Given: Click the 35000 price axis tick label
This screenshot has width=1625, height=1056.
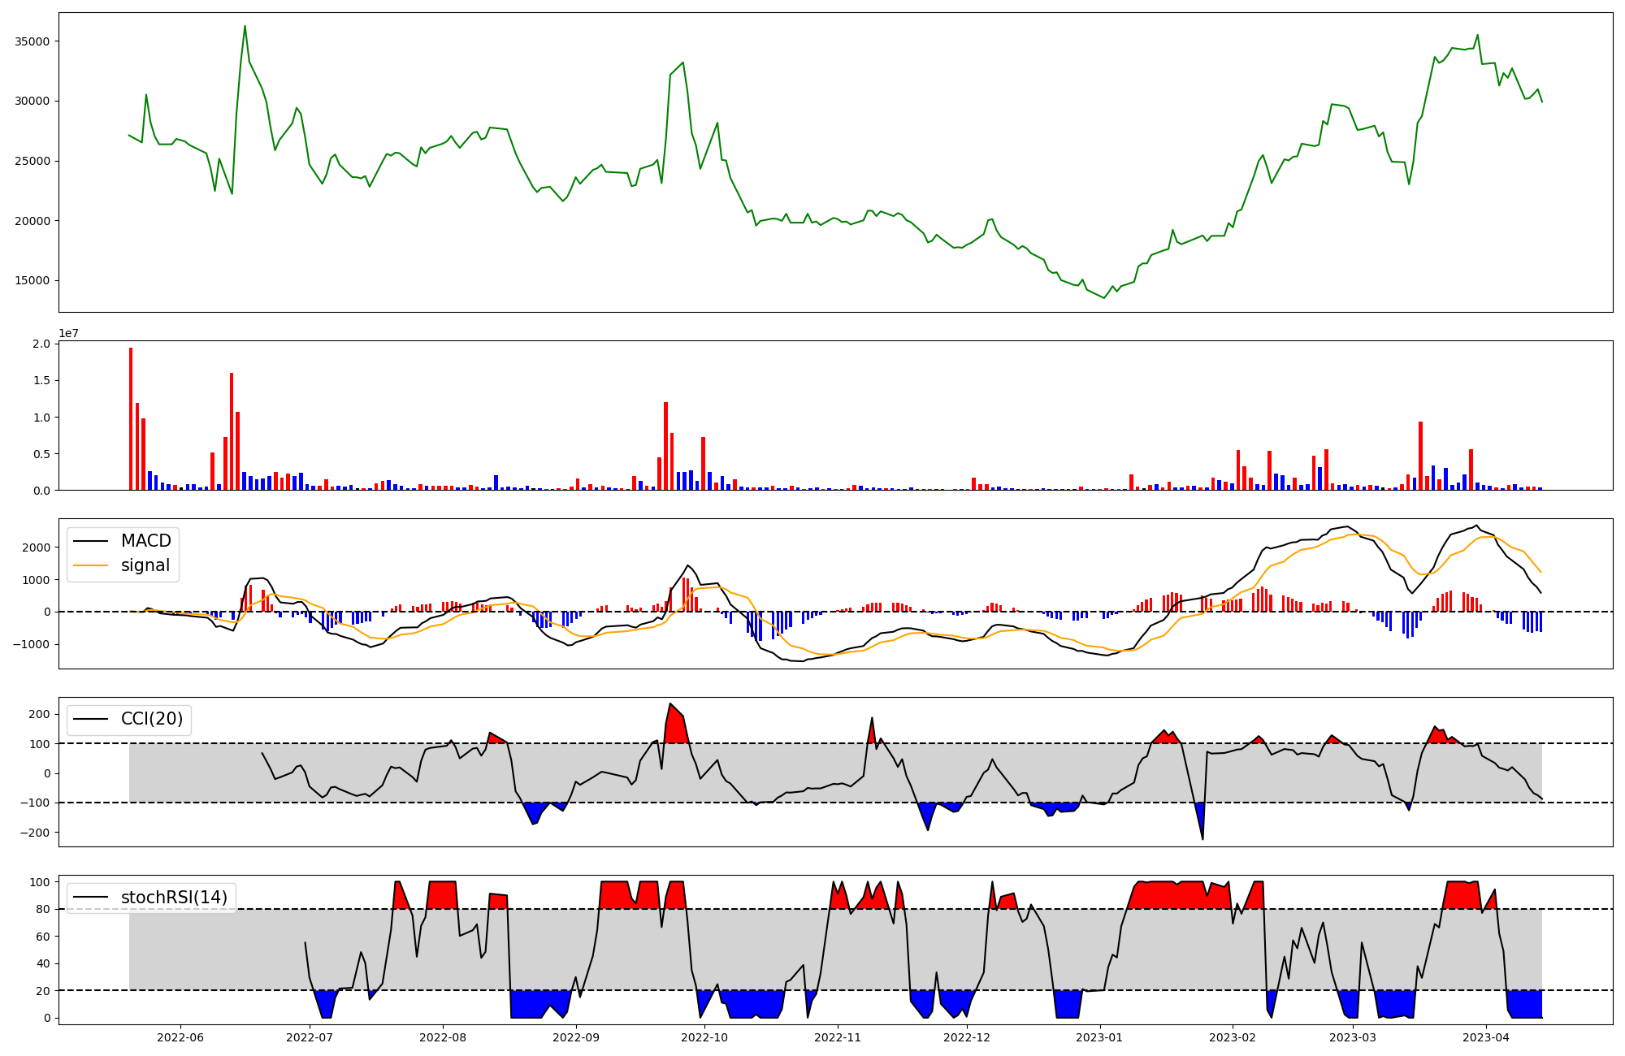Looking at the screenshot, I should [x=33, y=41].
